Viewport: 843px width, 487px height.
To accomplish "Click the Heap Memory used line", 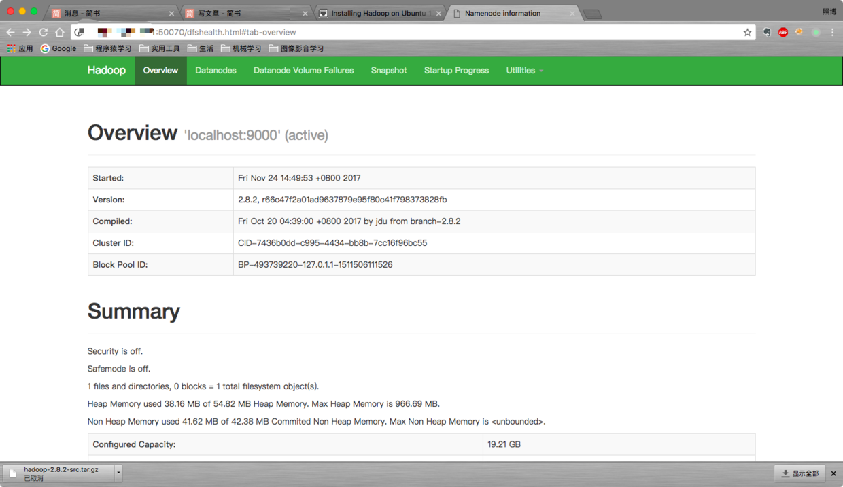I will 265,404.
